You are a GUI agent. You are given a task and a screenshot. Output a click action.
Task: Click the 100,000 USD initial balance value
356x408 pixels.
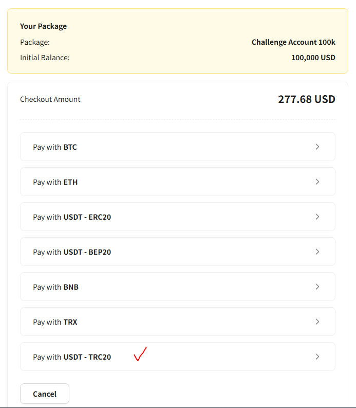[313, 58]
